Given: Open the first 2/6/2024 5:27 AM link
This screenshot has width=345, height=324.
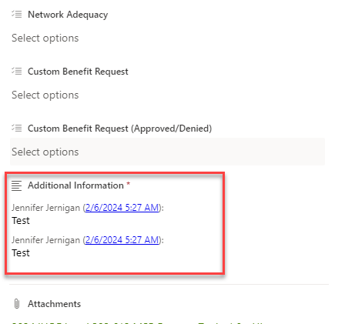Looking at the screenshot, I should click(x=122, y=208).
